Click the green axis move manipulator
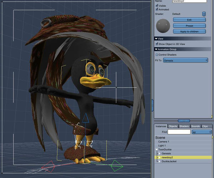 pos(117,166)
